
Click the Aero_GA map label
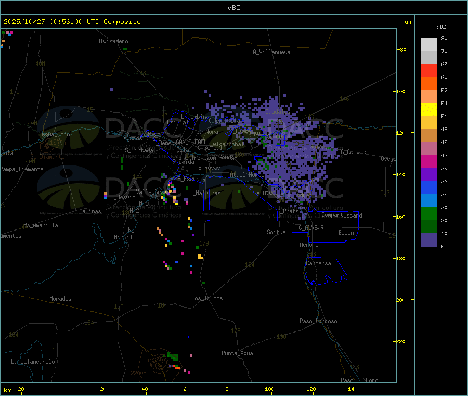tap(310, 245)
